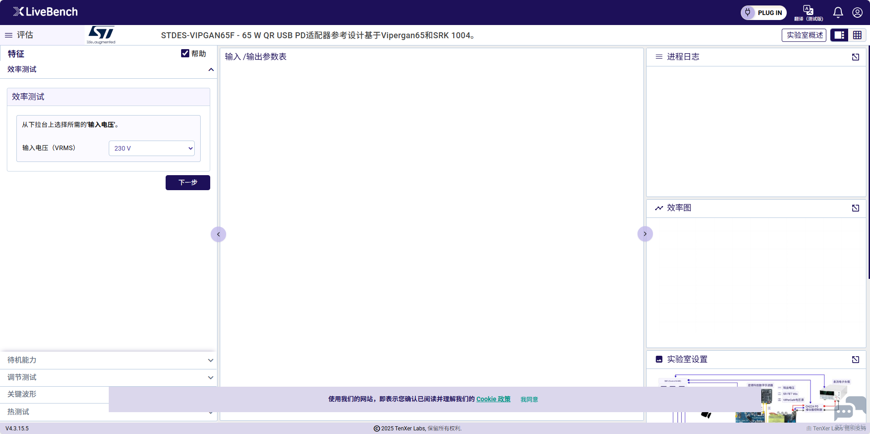Click the 效率图 trend chart icon

(x=659, y=208)
